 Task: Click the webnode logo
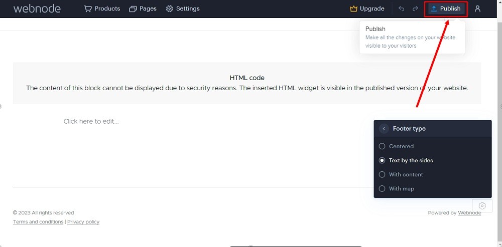click(x=37, y=9)
